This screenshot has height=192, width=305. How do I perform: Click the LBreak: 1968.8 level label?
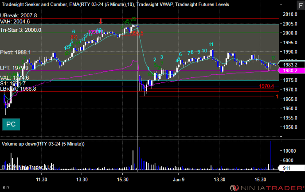[18, 89]
